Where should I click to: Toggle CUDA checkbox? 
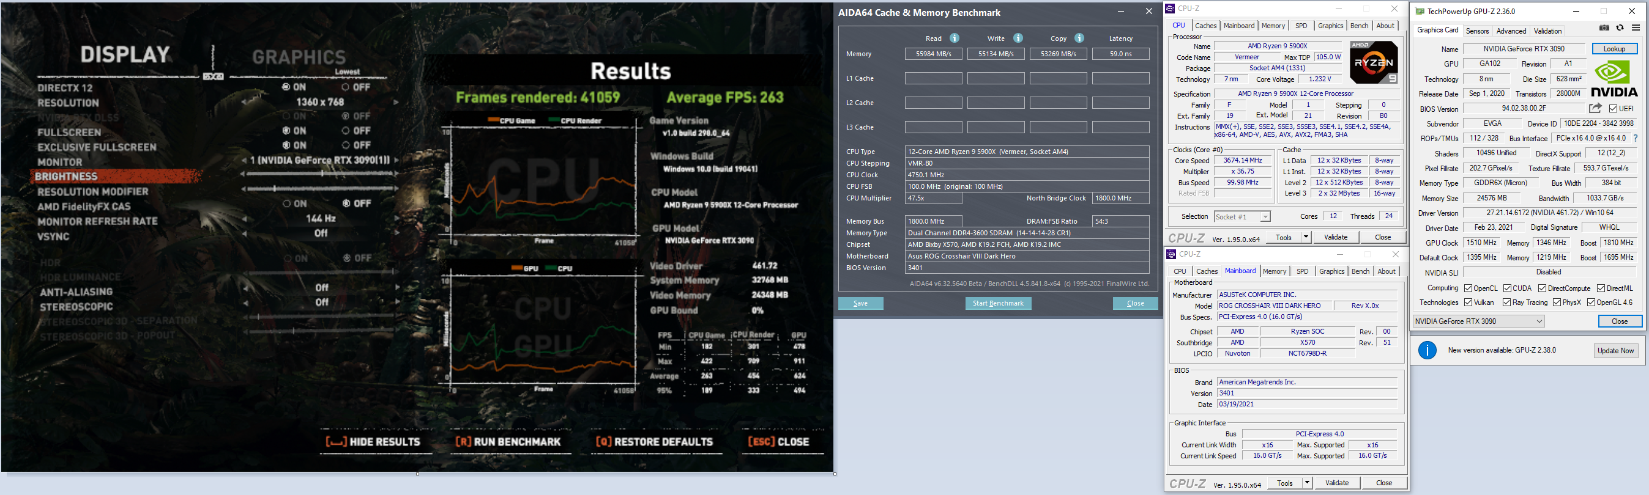point(1508,288)
